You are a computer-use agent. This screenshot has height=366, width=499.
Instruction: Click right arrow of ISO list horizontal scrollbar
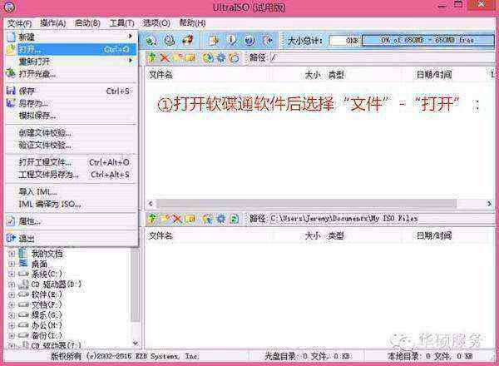point(490,204)
